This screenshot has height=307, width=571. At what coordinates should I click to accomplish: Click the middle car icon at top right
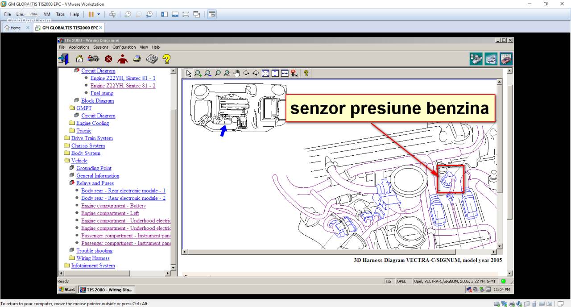pos(491,59)
